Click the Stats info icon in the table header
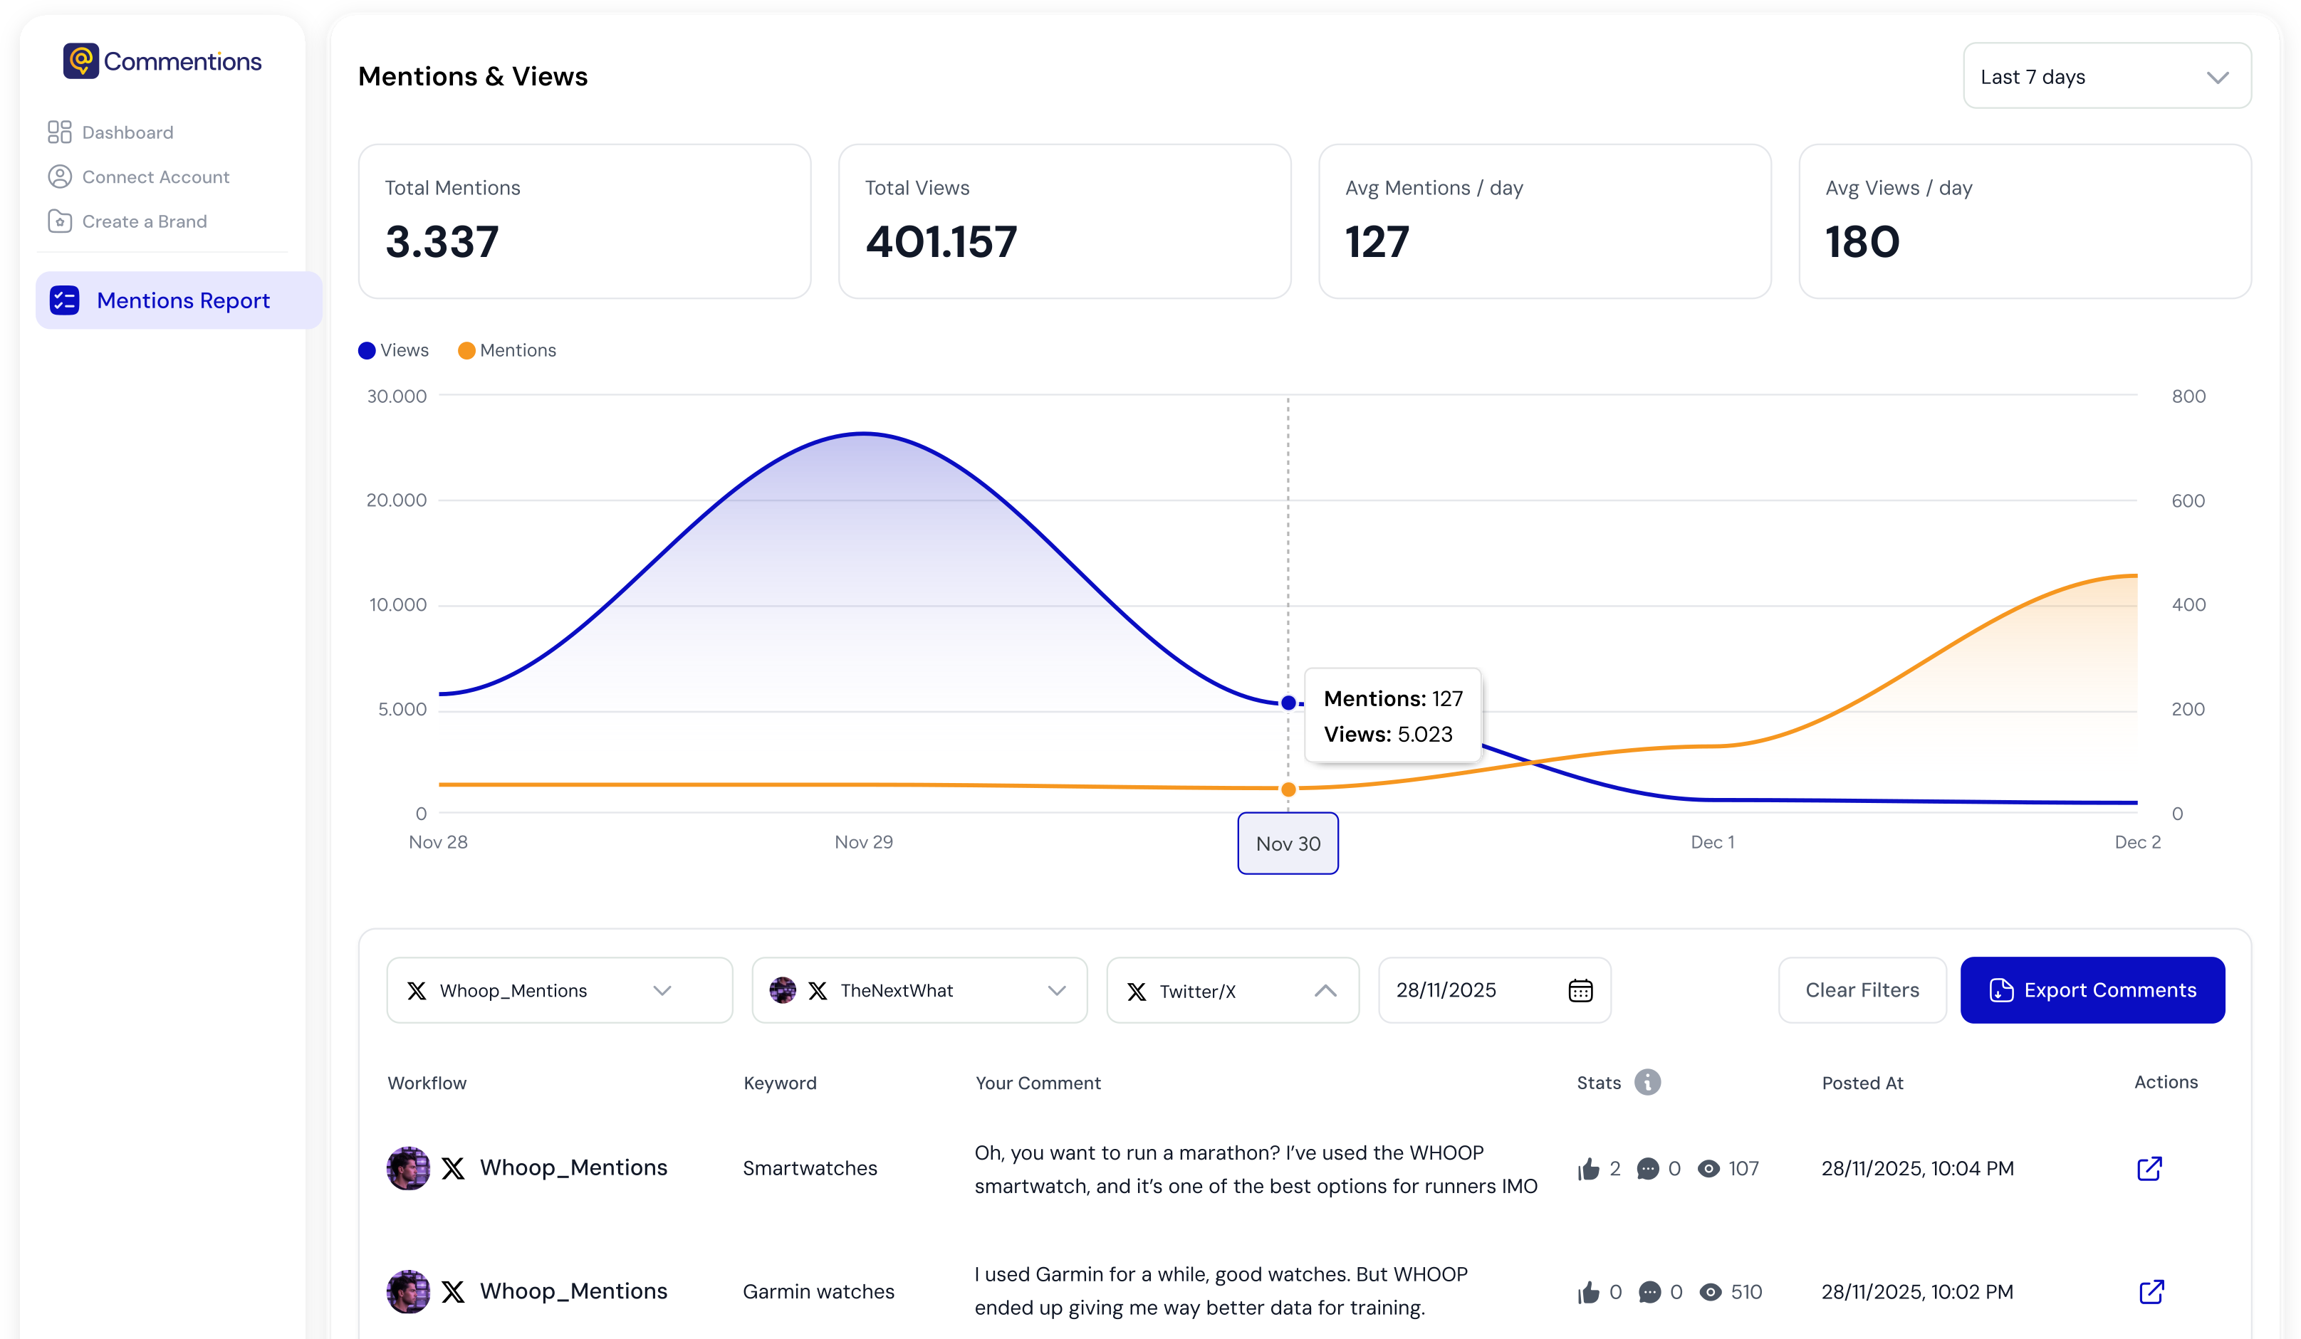2301x1339 pixels. (x=1647, y=1083)
